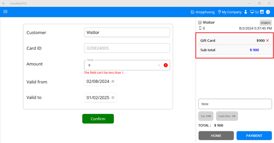Remove the Gift Card item with red X
This screenshot has height=143, width=274.
267,41
